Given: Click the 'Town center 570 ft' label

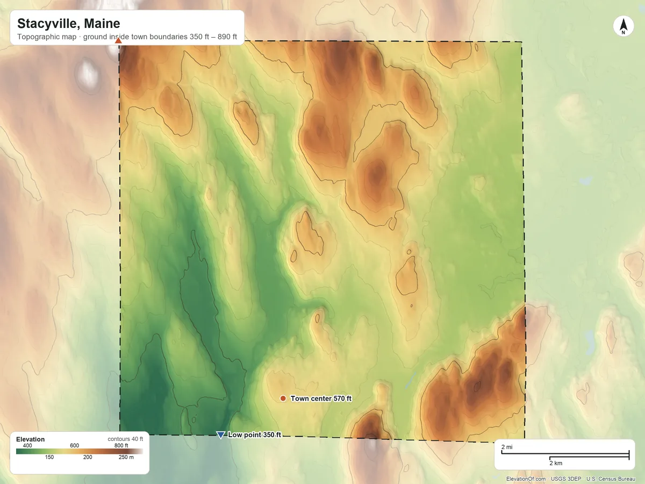Looking at the screenshot, I should (321, 398).
